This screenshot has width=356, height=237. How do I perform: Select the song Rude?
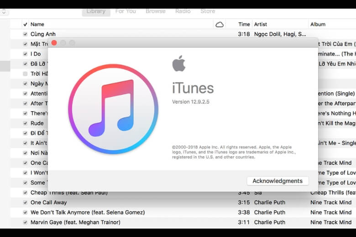(x=37, y=124)
